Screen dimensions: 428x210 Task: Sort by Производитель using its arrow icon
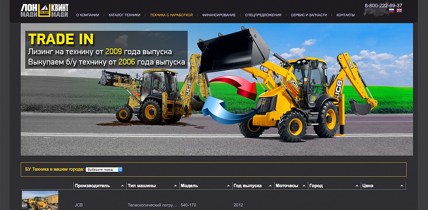(x=122, y=186)
